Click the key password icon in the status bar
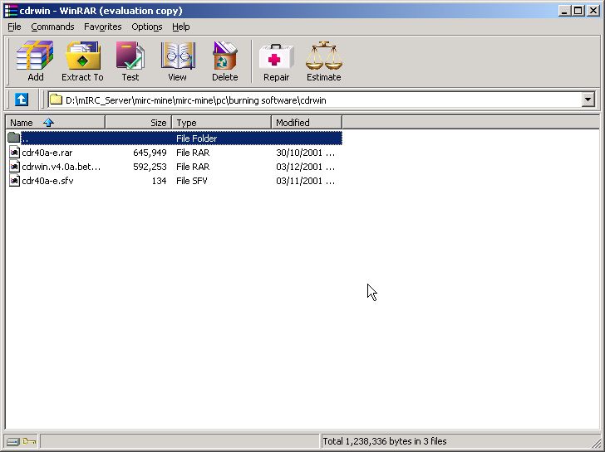 (28, 441)
